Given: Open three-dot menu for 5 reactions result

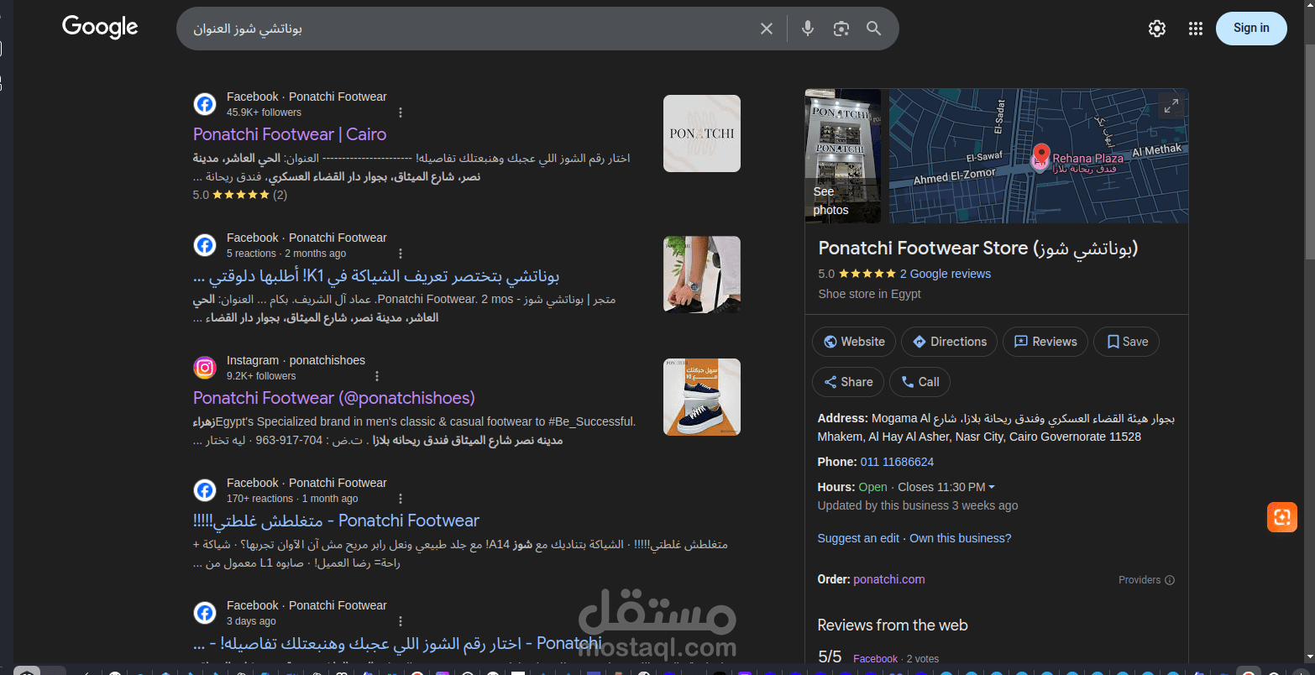Looking at the screenshot, I should pos(401,254).
